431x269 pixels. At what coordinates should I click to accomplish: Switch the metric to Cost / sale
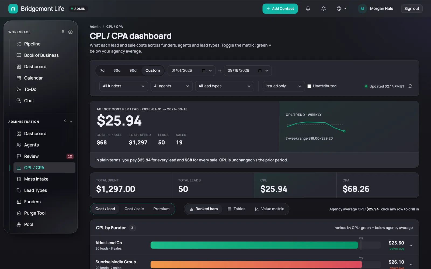[134, 209]
